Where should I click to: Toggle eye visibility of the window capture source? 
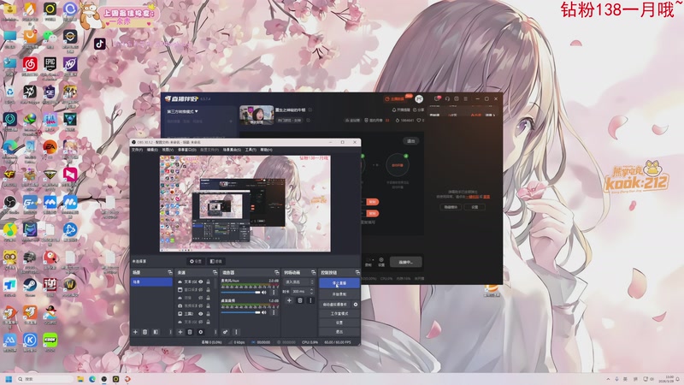pyautogui.click(x=201, y=290)
